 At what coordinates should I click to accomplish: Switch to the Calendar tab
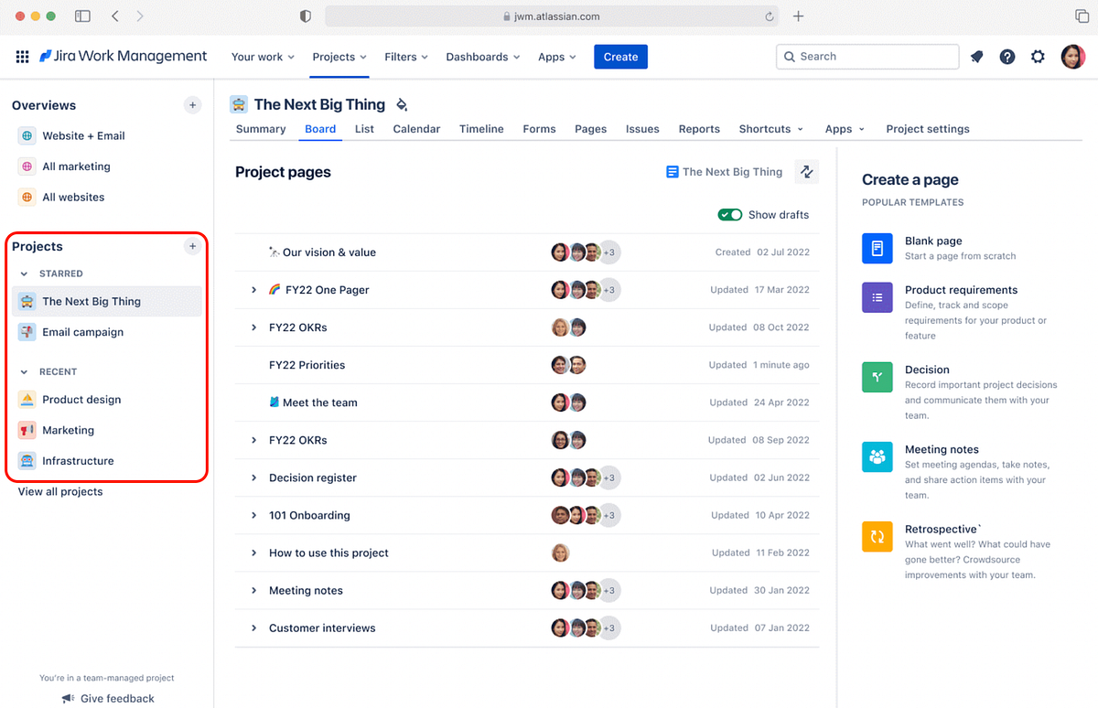[x=416, y=129]
